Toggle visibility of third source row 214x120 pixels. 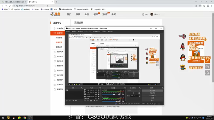point(96,94)
